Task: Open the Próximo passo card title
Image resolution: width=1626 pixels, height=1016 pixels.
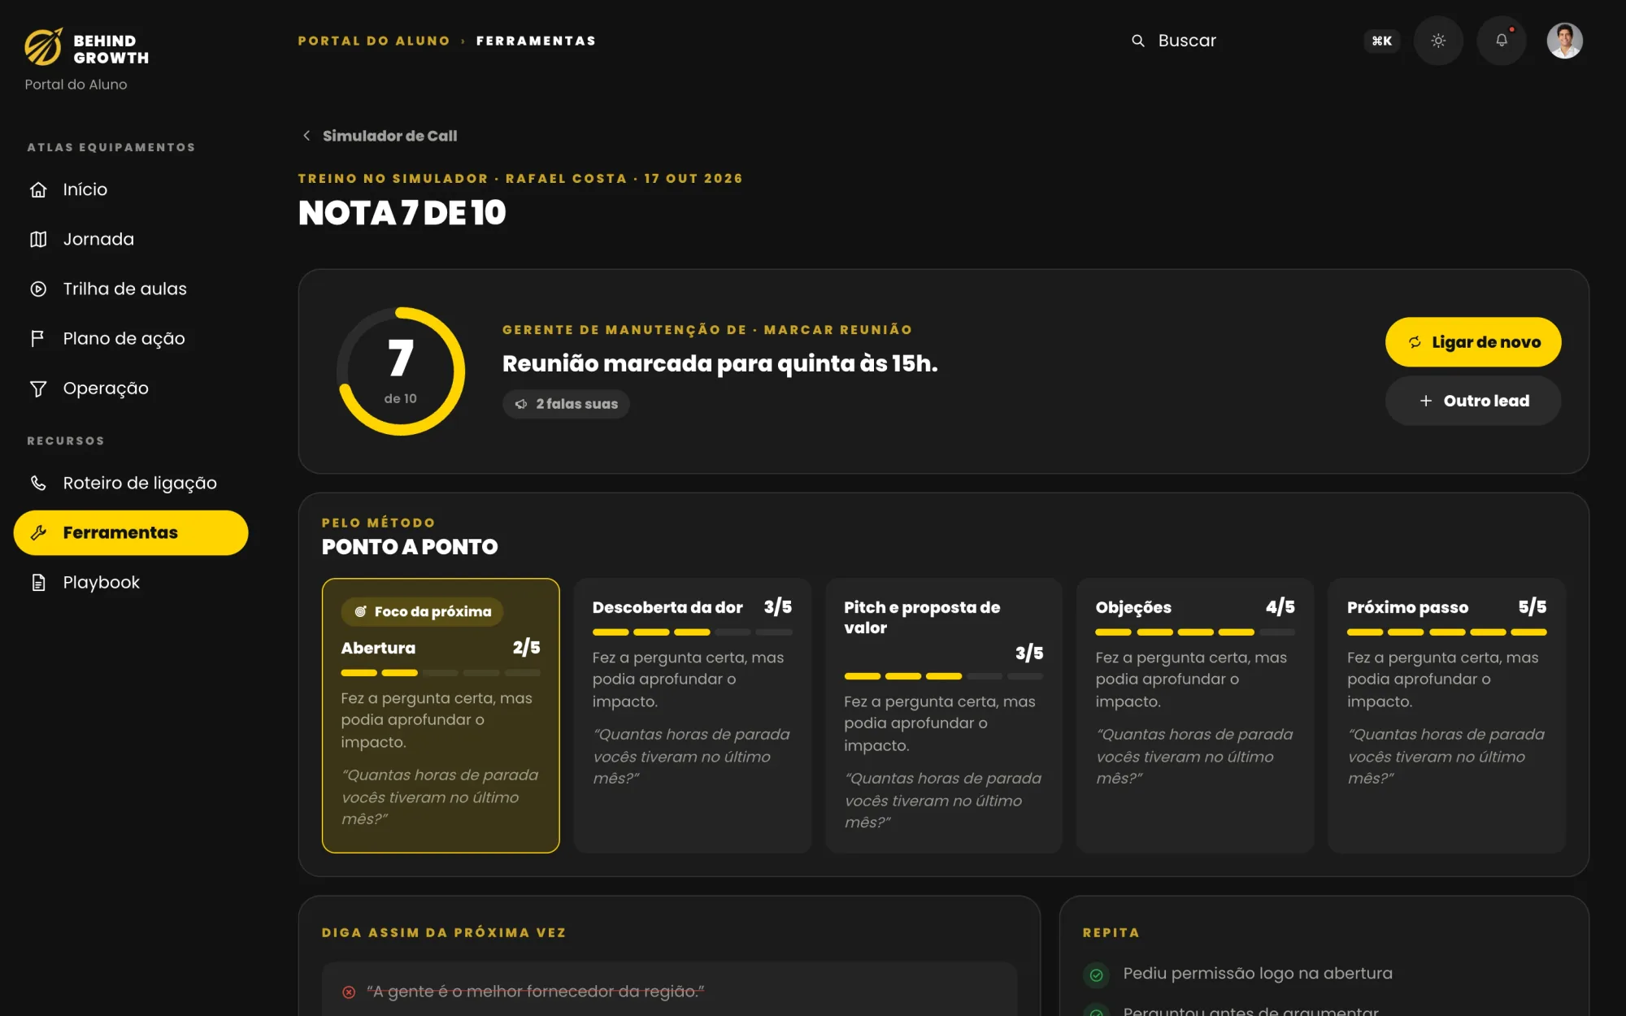Action: click(1407, 607)
